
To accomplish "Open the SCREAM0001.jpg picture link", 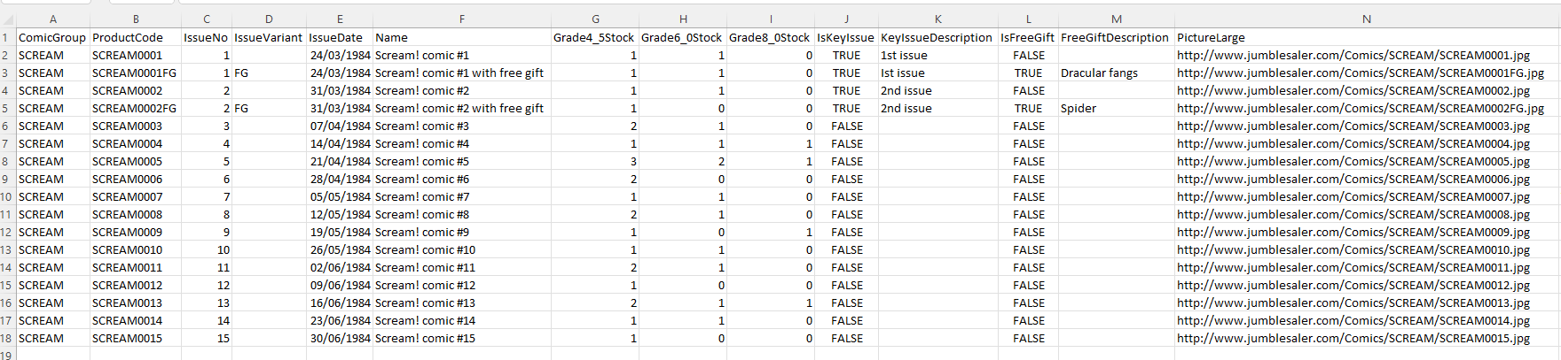I will (x=1353, y=55).
